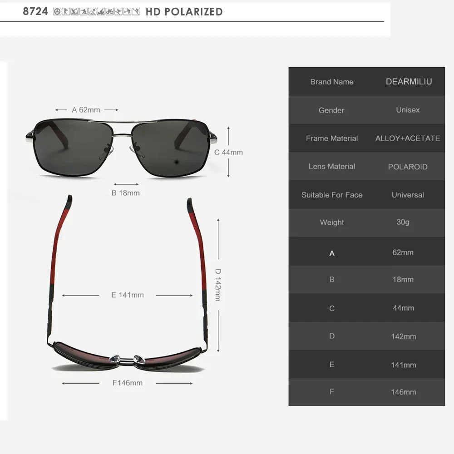Viewport: 454px width, 454px height.
Task: Click the cycling bicycle icon
Action: pyautogui.click(x=110, y=12)
